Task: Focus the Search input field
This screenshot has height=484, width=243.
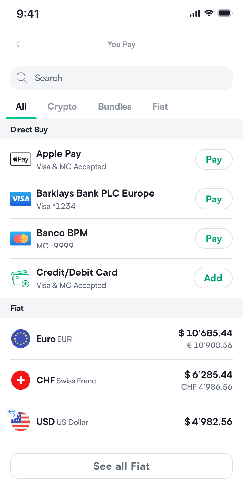Action: 130,78
